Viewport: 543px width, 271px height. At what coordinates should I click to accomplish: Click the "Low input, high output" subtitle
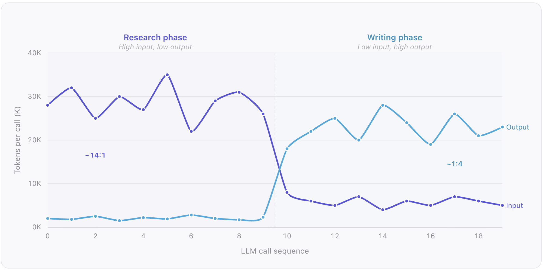395,47
